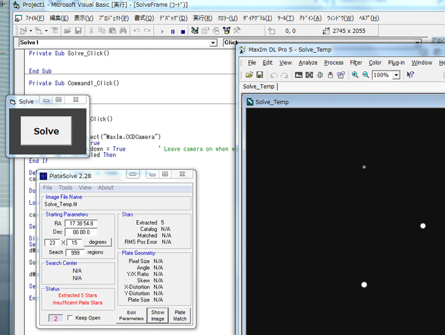This screenshot has height=335, width=445.
Task: Open the Click procedure dropdown in code window
Action: point(417,43)
